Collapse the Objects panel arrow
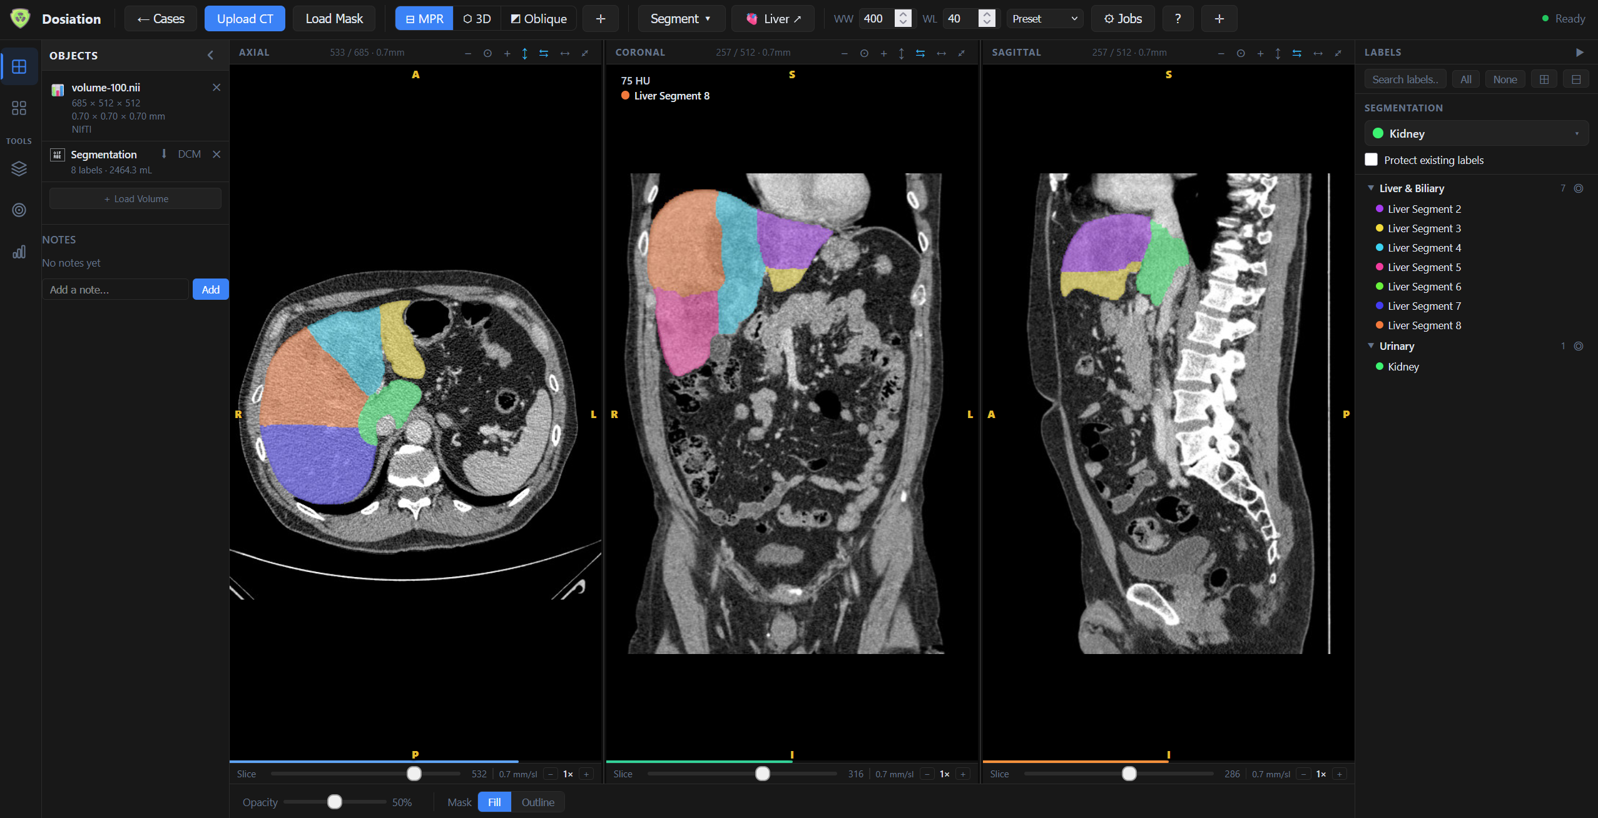Screen dimensions: 1598x818 pyautogui.click(x=211, y=55)
